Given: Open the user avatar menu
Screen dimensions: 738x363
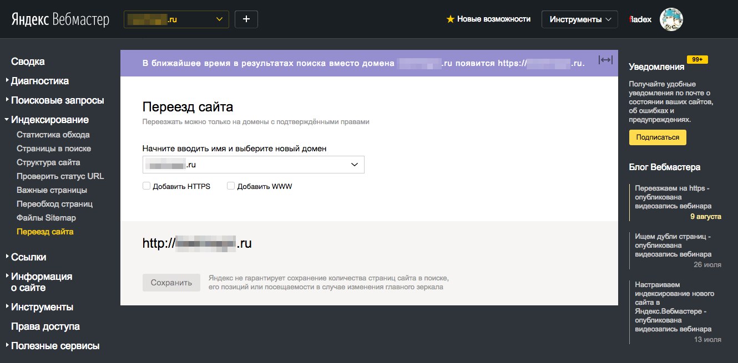Looking at the screenshot, I should 671,19.
